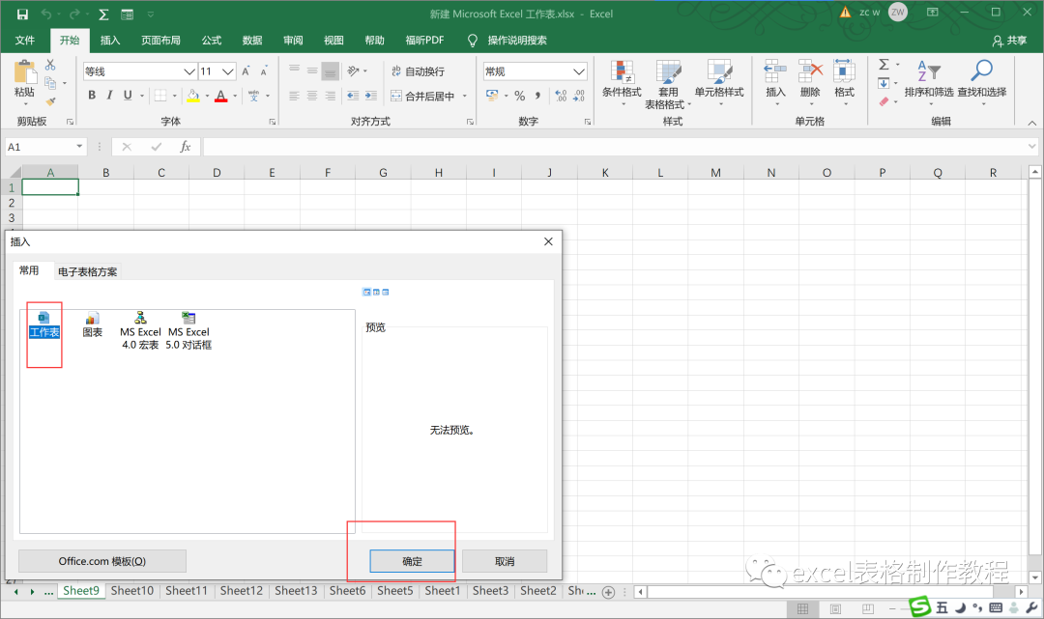Click the Percent Style icon

[x=520, y=96]
